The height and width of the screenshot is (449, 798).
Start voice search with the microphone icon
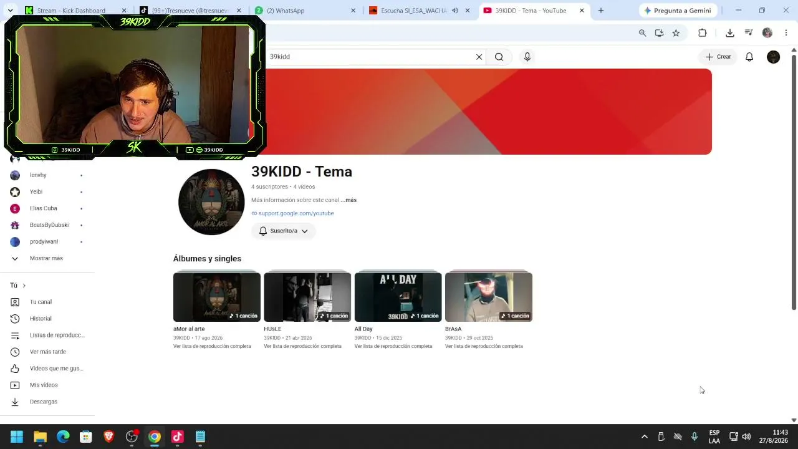pos(527,57)
